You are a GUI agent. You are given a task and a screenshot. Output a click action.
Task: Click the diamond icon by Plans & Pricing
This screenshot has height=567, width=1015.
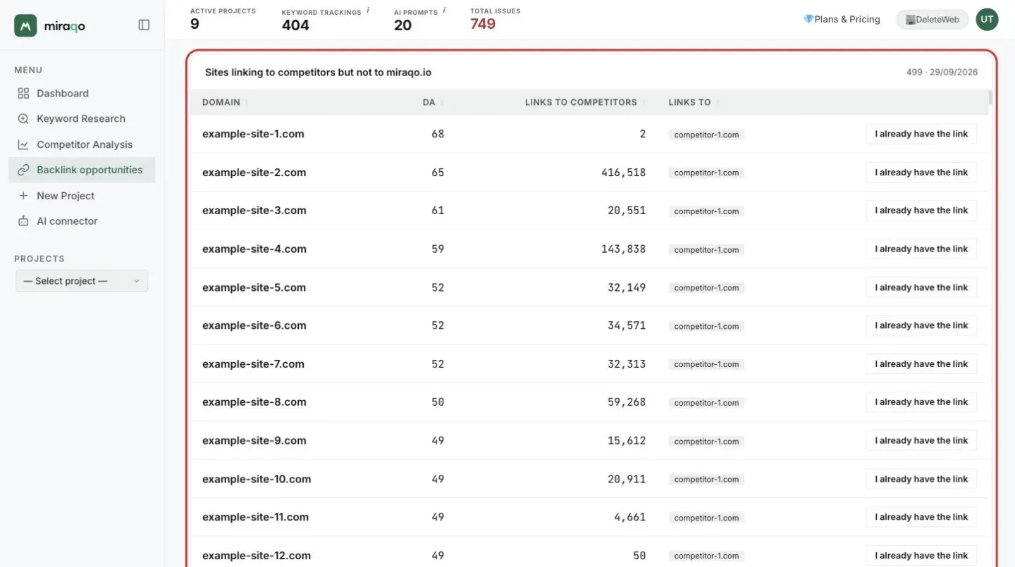click(x=808, y=20)
